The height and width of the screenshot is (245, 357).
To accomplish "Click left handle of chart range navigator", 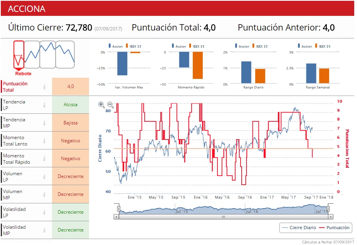I will click(x=118, y=209).
